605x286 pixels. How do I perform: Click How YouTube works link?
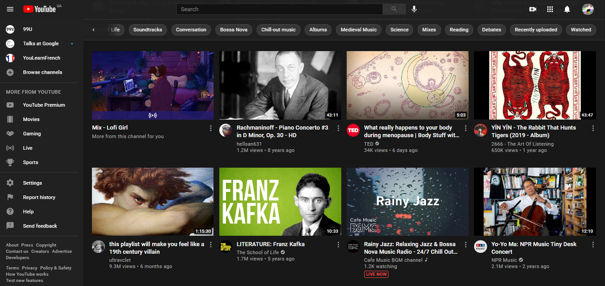tap(27, 274)
